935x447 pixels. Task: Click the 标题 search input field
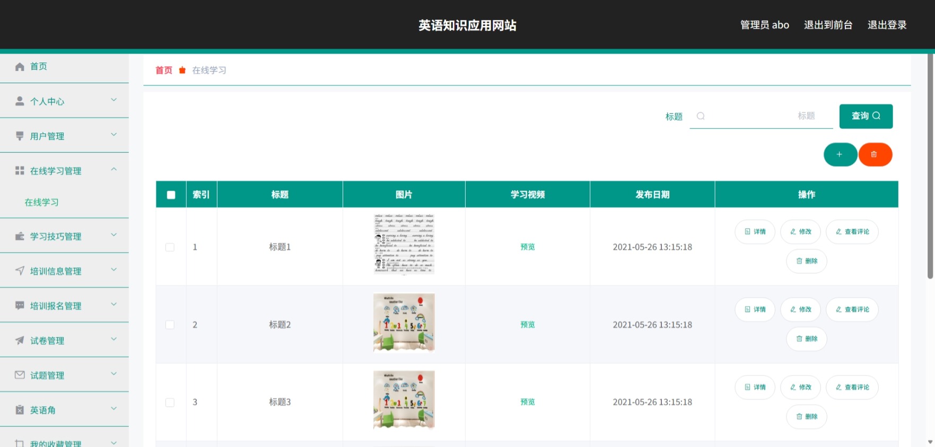coord(761,116)
